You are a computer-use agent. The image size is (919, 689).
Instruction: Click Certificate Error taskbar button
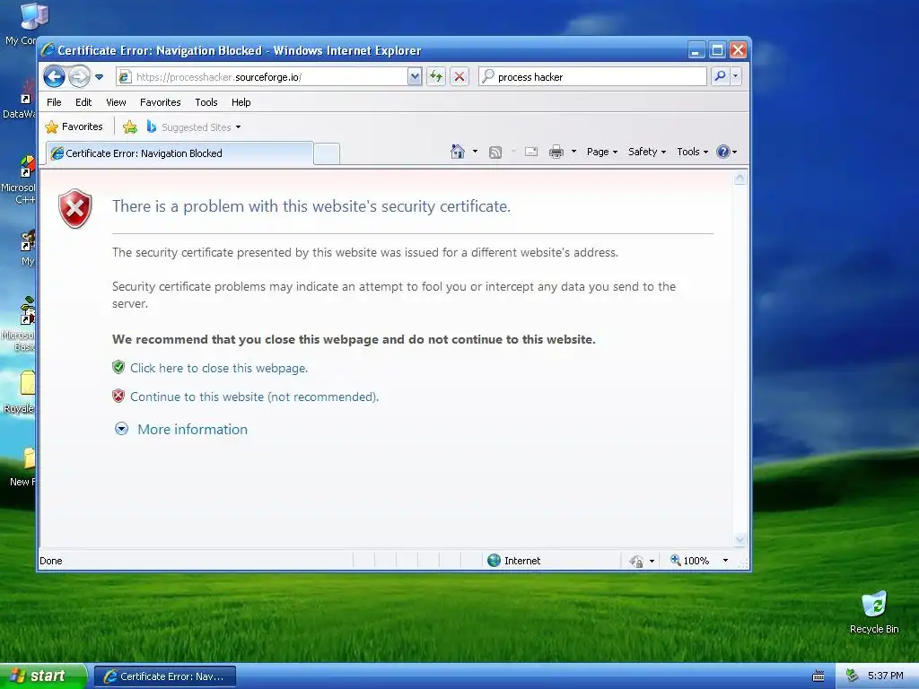tap(165, 676)
